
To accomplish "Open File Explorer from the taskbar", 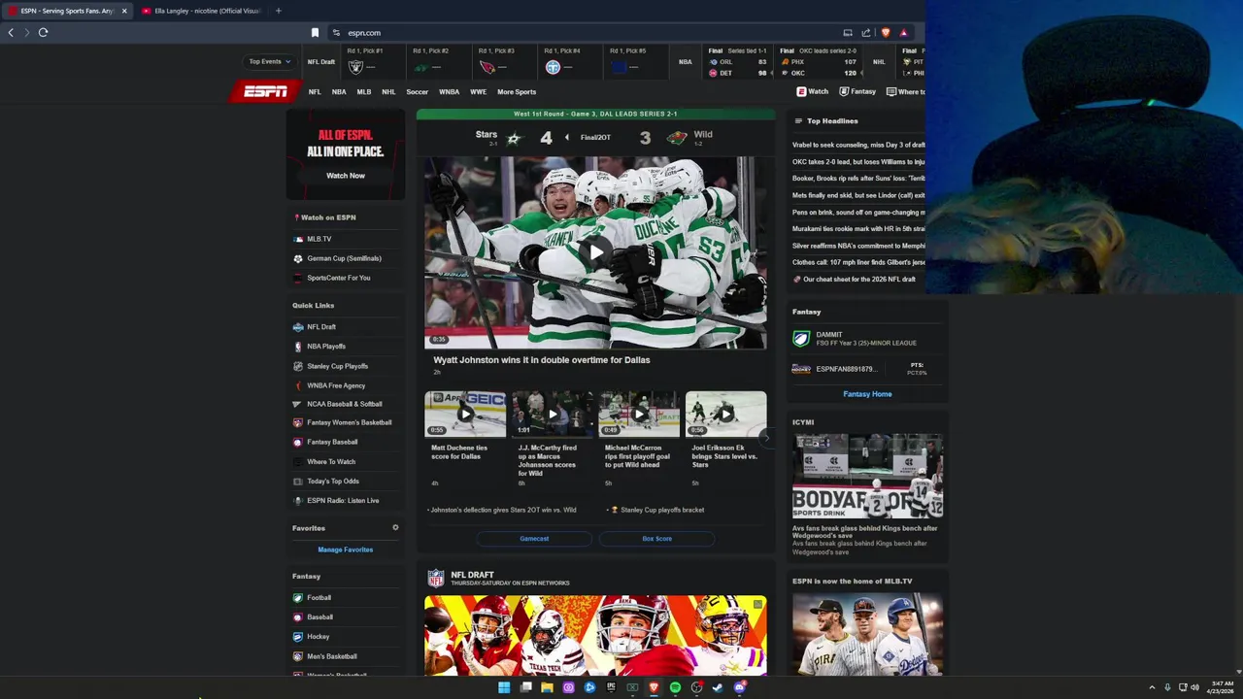I will [x=547, y=687].
